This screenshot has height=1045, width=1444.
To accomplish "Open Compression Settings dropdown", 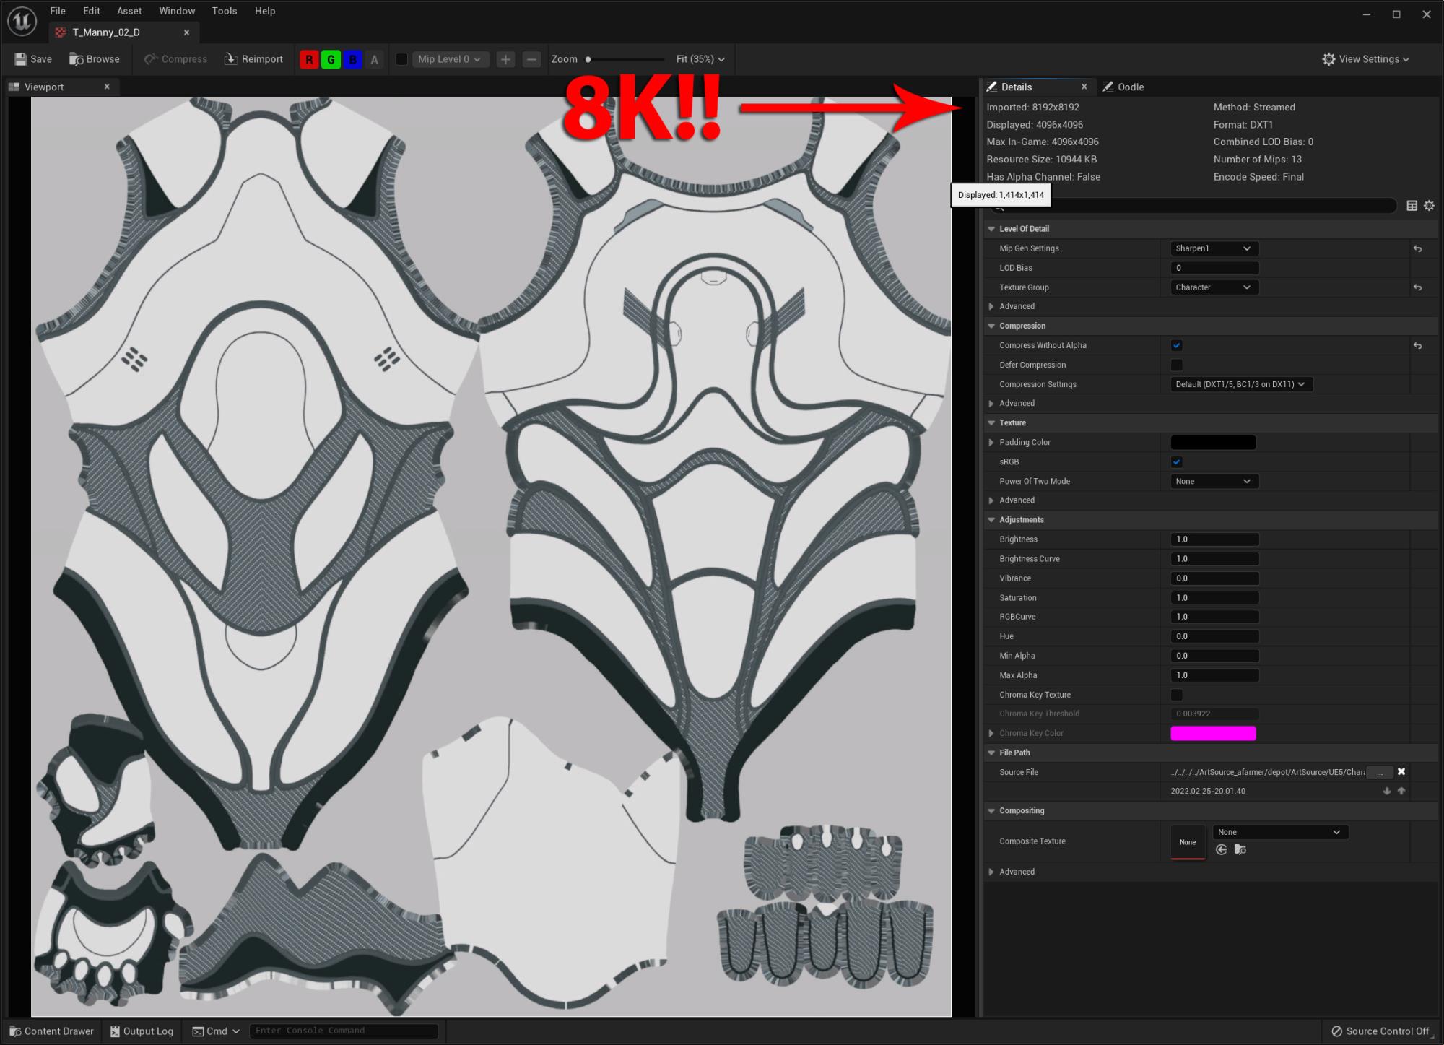I will pyautogui.click(x=1241, y=384).
